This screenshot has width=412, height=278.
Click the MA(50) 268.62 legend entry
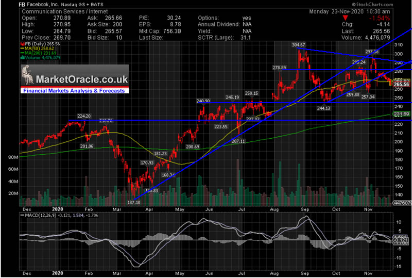pyautogui.click(x=38, y=48)
